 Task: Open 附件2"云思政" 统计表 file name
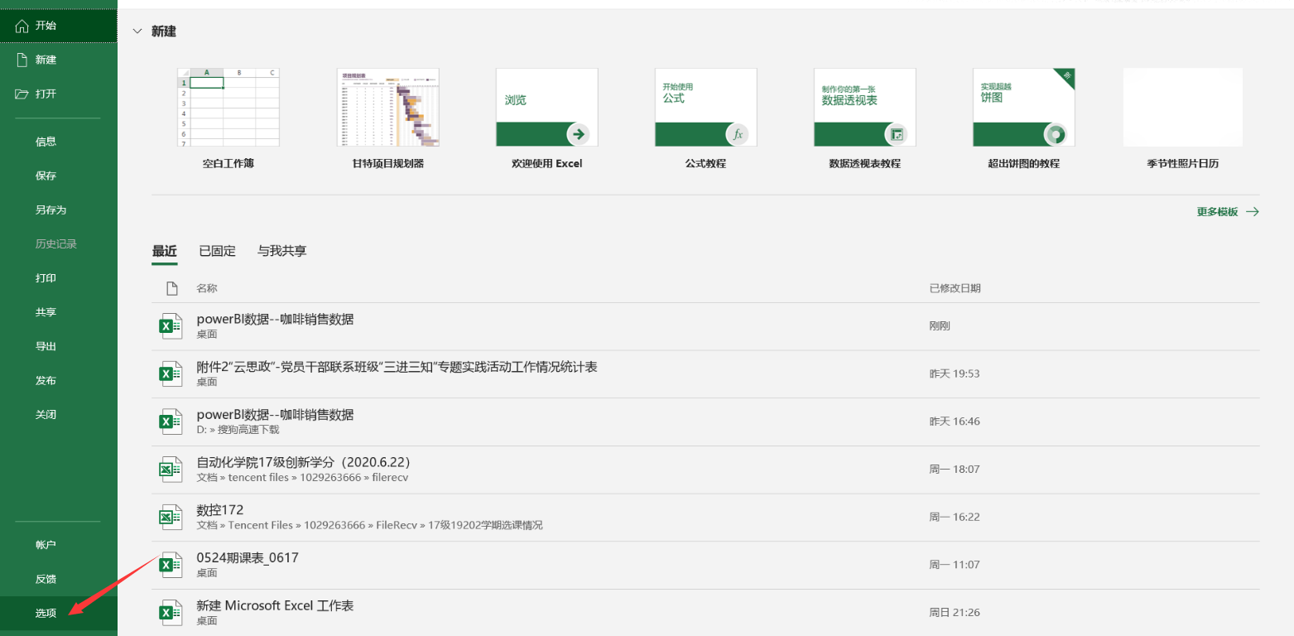397,367
